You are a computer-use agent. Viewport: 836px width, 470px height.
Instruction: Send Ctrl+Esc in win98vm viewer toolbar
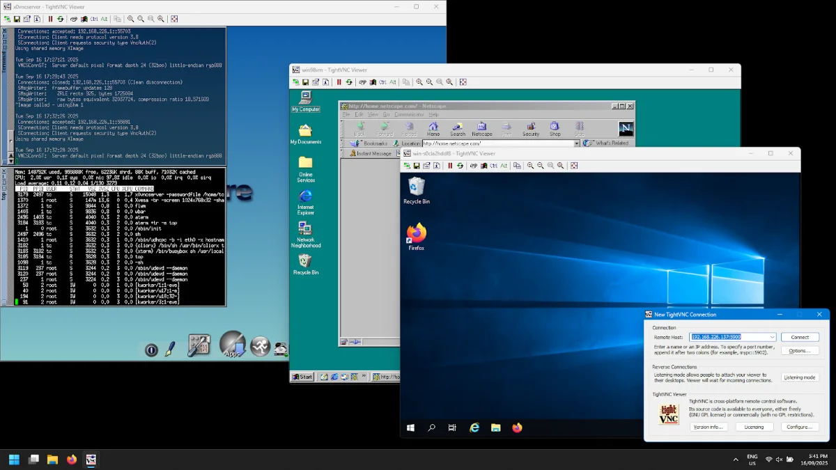(x=373, y=82)
